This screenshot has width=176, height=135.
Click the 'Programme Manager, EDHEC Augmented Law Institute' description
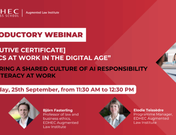tap(153, 118)
